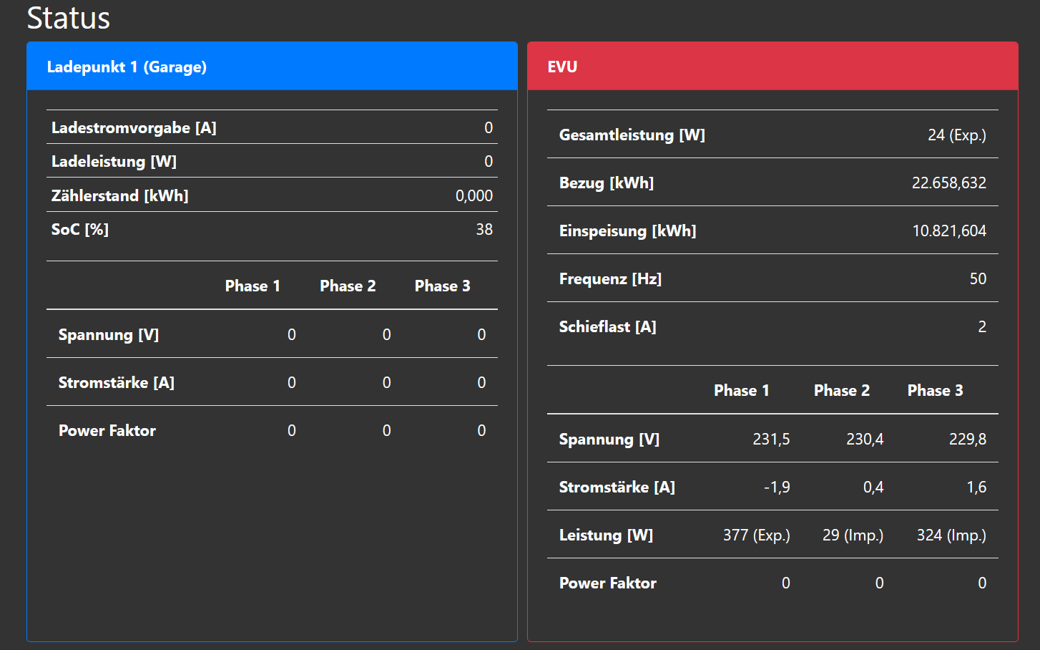Click the SoC value 38
The height and width of the screenshot is (650, 1040).
[484, 229]
